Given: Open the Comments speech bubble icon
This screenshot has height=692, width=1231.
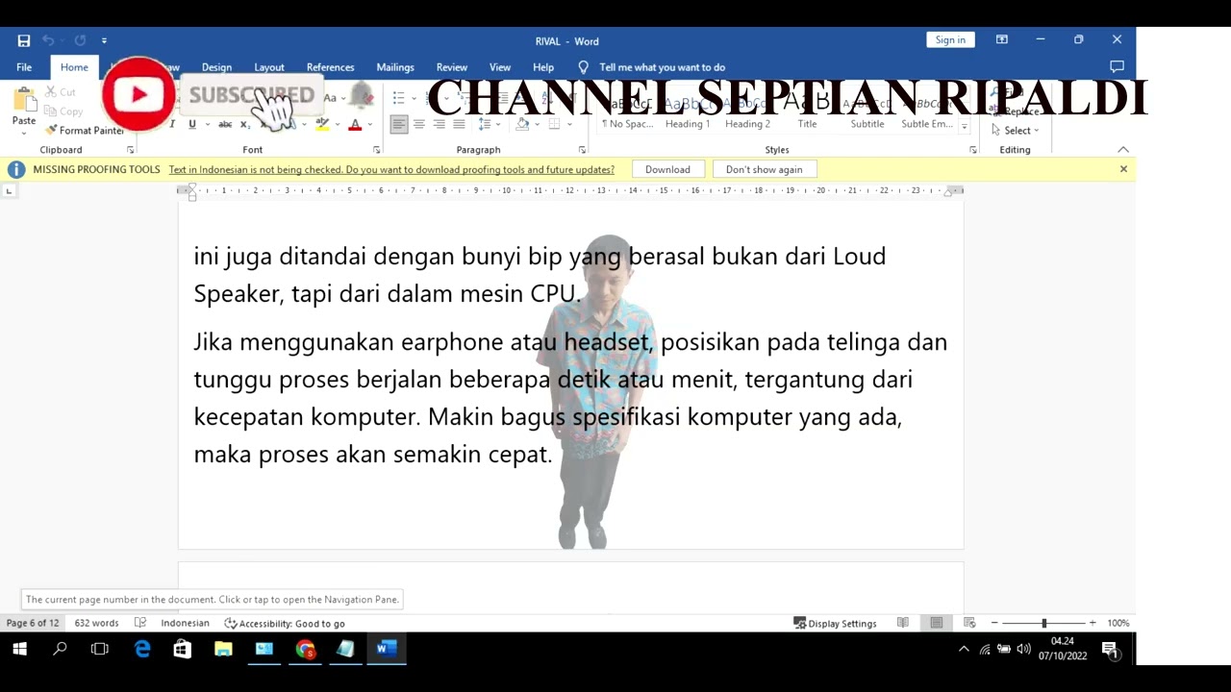Looking at the screenshot, I should pos(1117,66).
